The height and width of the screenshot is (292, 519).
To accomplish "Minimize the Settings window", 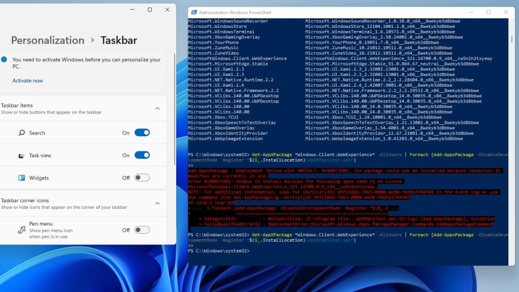I will point(132,10).
